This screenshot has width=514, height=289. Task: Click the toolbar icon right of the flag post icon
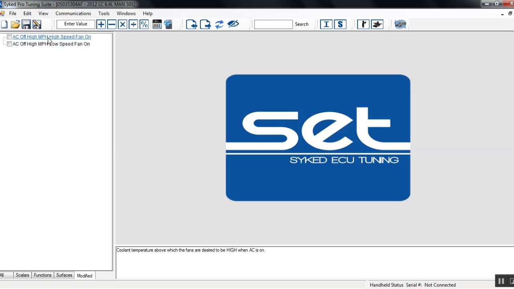[x=377, y=24]
